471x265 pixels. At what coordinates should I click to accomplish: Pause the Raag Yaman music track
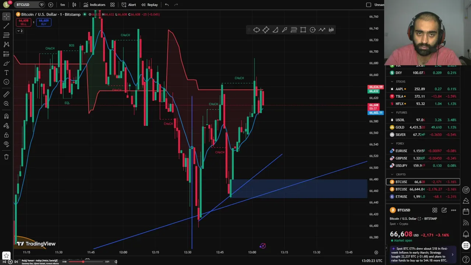click(10, 262)
